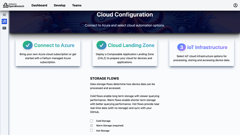Click the Cloud Configuration banner title
This screenshot has height=135, width=240.
pyautogui.click(x=125, y=15)
